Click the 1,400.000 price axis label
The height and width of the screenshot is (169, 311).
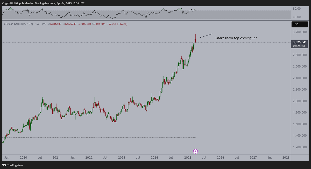tap(300, 136)
